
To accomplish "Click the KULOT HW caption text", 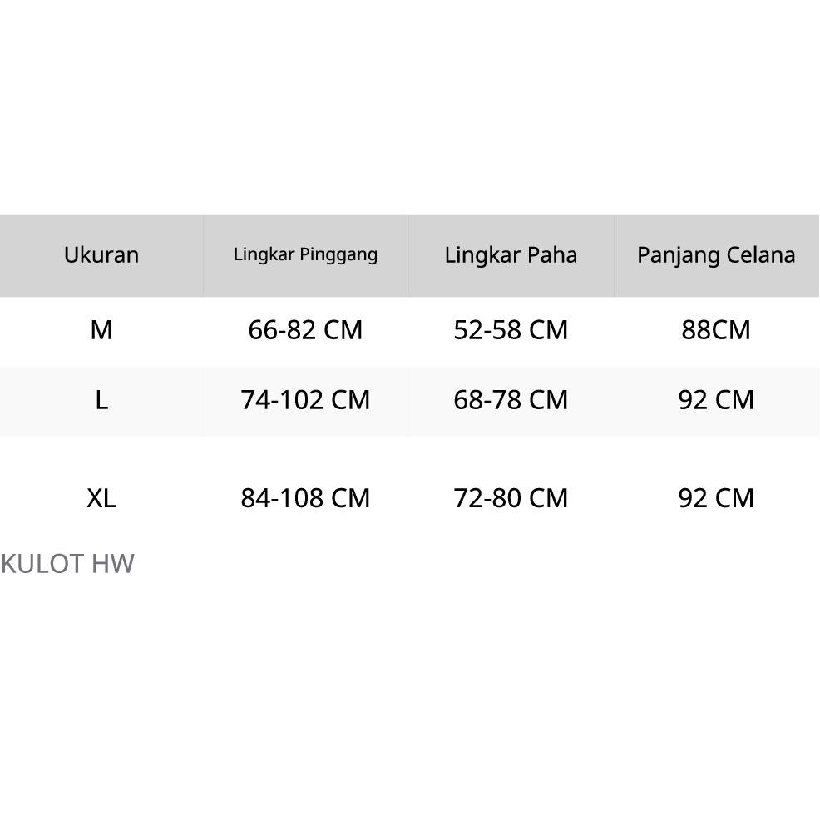I will pos(67,564).
